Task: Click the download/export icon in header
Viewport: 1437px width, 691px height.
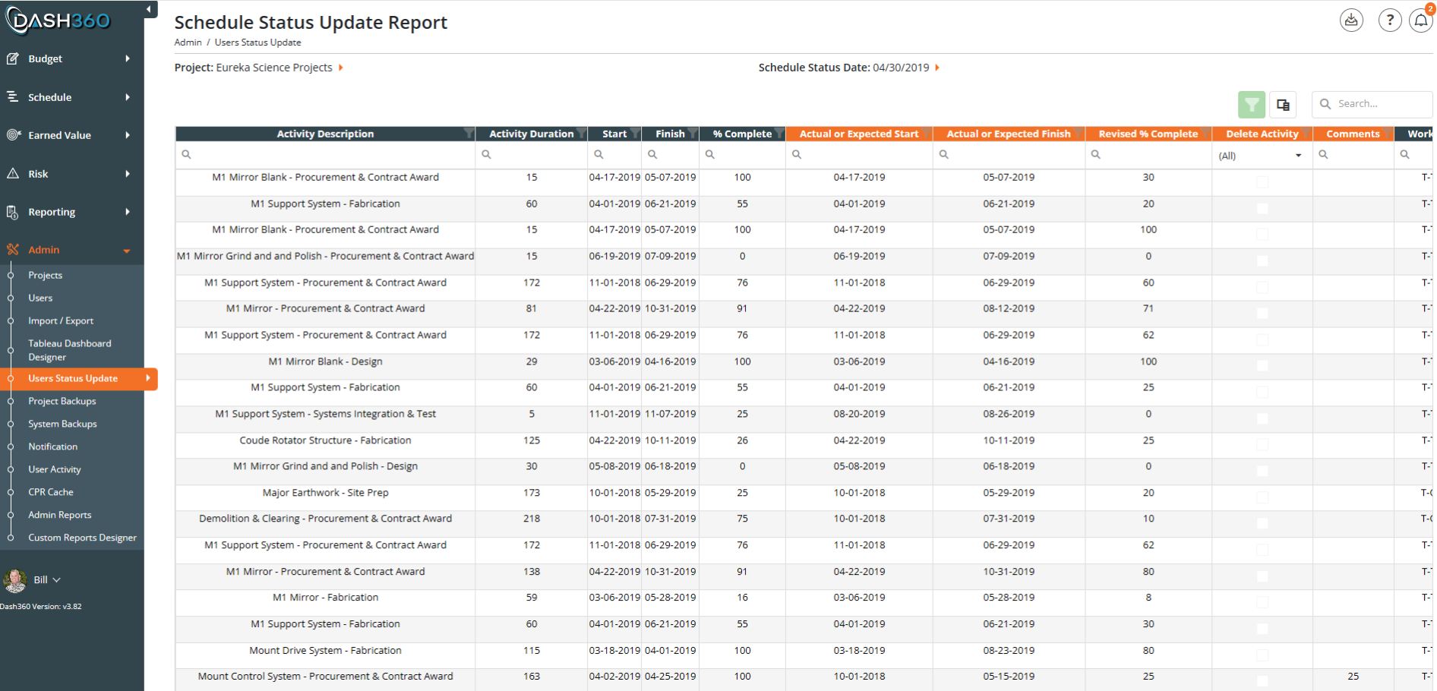Action: [1351, 21]
